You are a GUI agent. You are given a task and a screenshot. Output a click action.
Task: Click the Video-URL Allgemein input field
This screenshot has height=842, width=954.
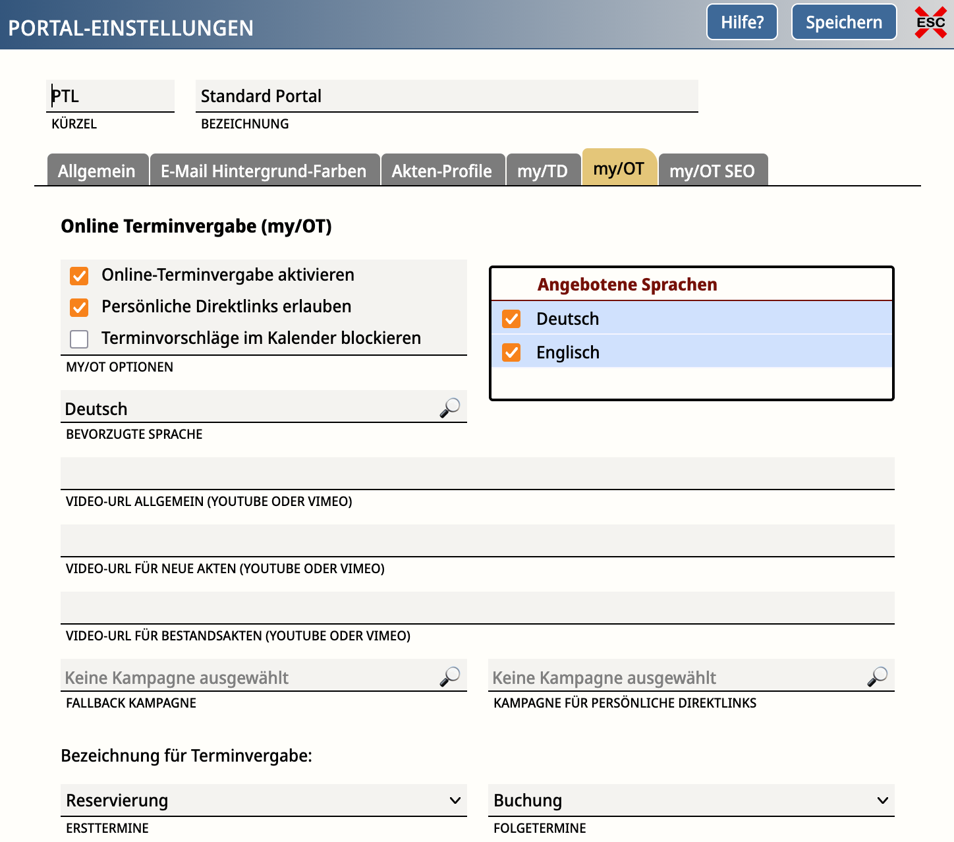coord(477,474)
